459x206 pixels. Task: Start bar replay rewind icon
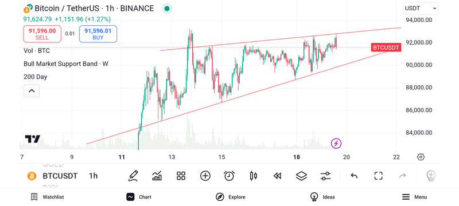pos(277,176)
